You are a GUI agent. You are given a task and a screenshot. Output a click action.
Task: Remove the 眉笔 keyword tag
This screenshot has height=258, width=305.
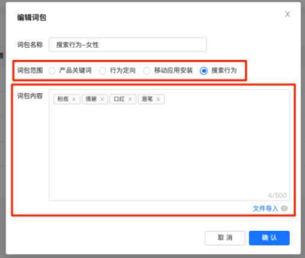click(x=158, y=99)
